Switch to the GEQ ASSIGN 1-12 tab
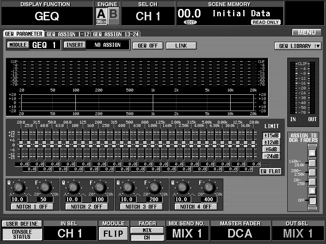 (68, 34)
